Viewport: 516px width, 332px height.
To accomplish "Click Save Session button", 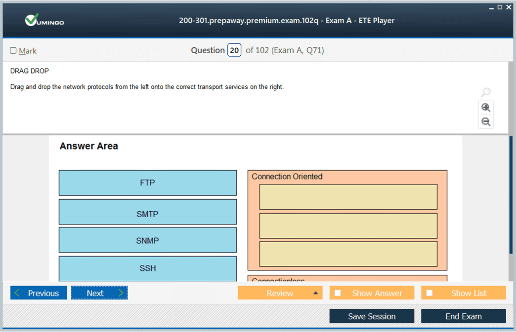I will pos(372,316).
